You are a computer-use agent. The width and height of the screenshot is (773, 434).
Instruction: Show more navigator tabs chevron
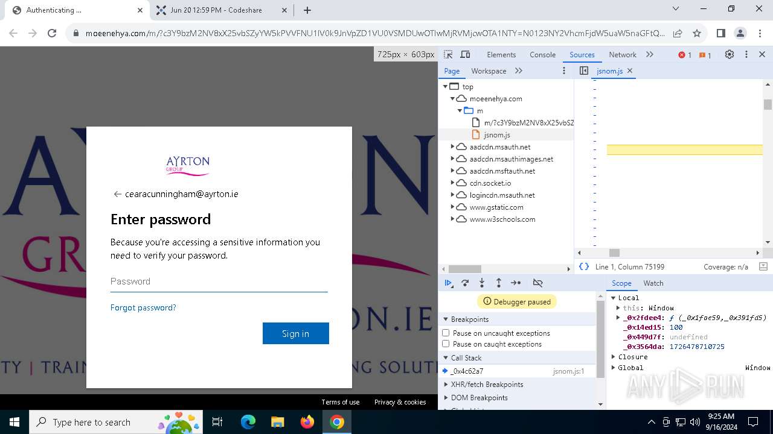point(519,71)
